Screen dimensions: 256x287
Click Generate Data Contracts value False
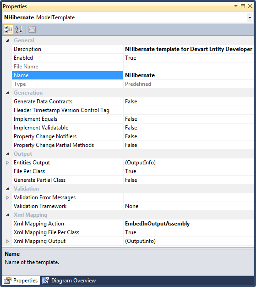pos(131,101)
